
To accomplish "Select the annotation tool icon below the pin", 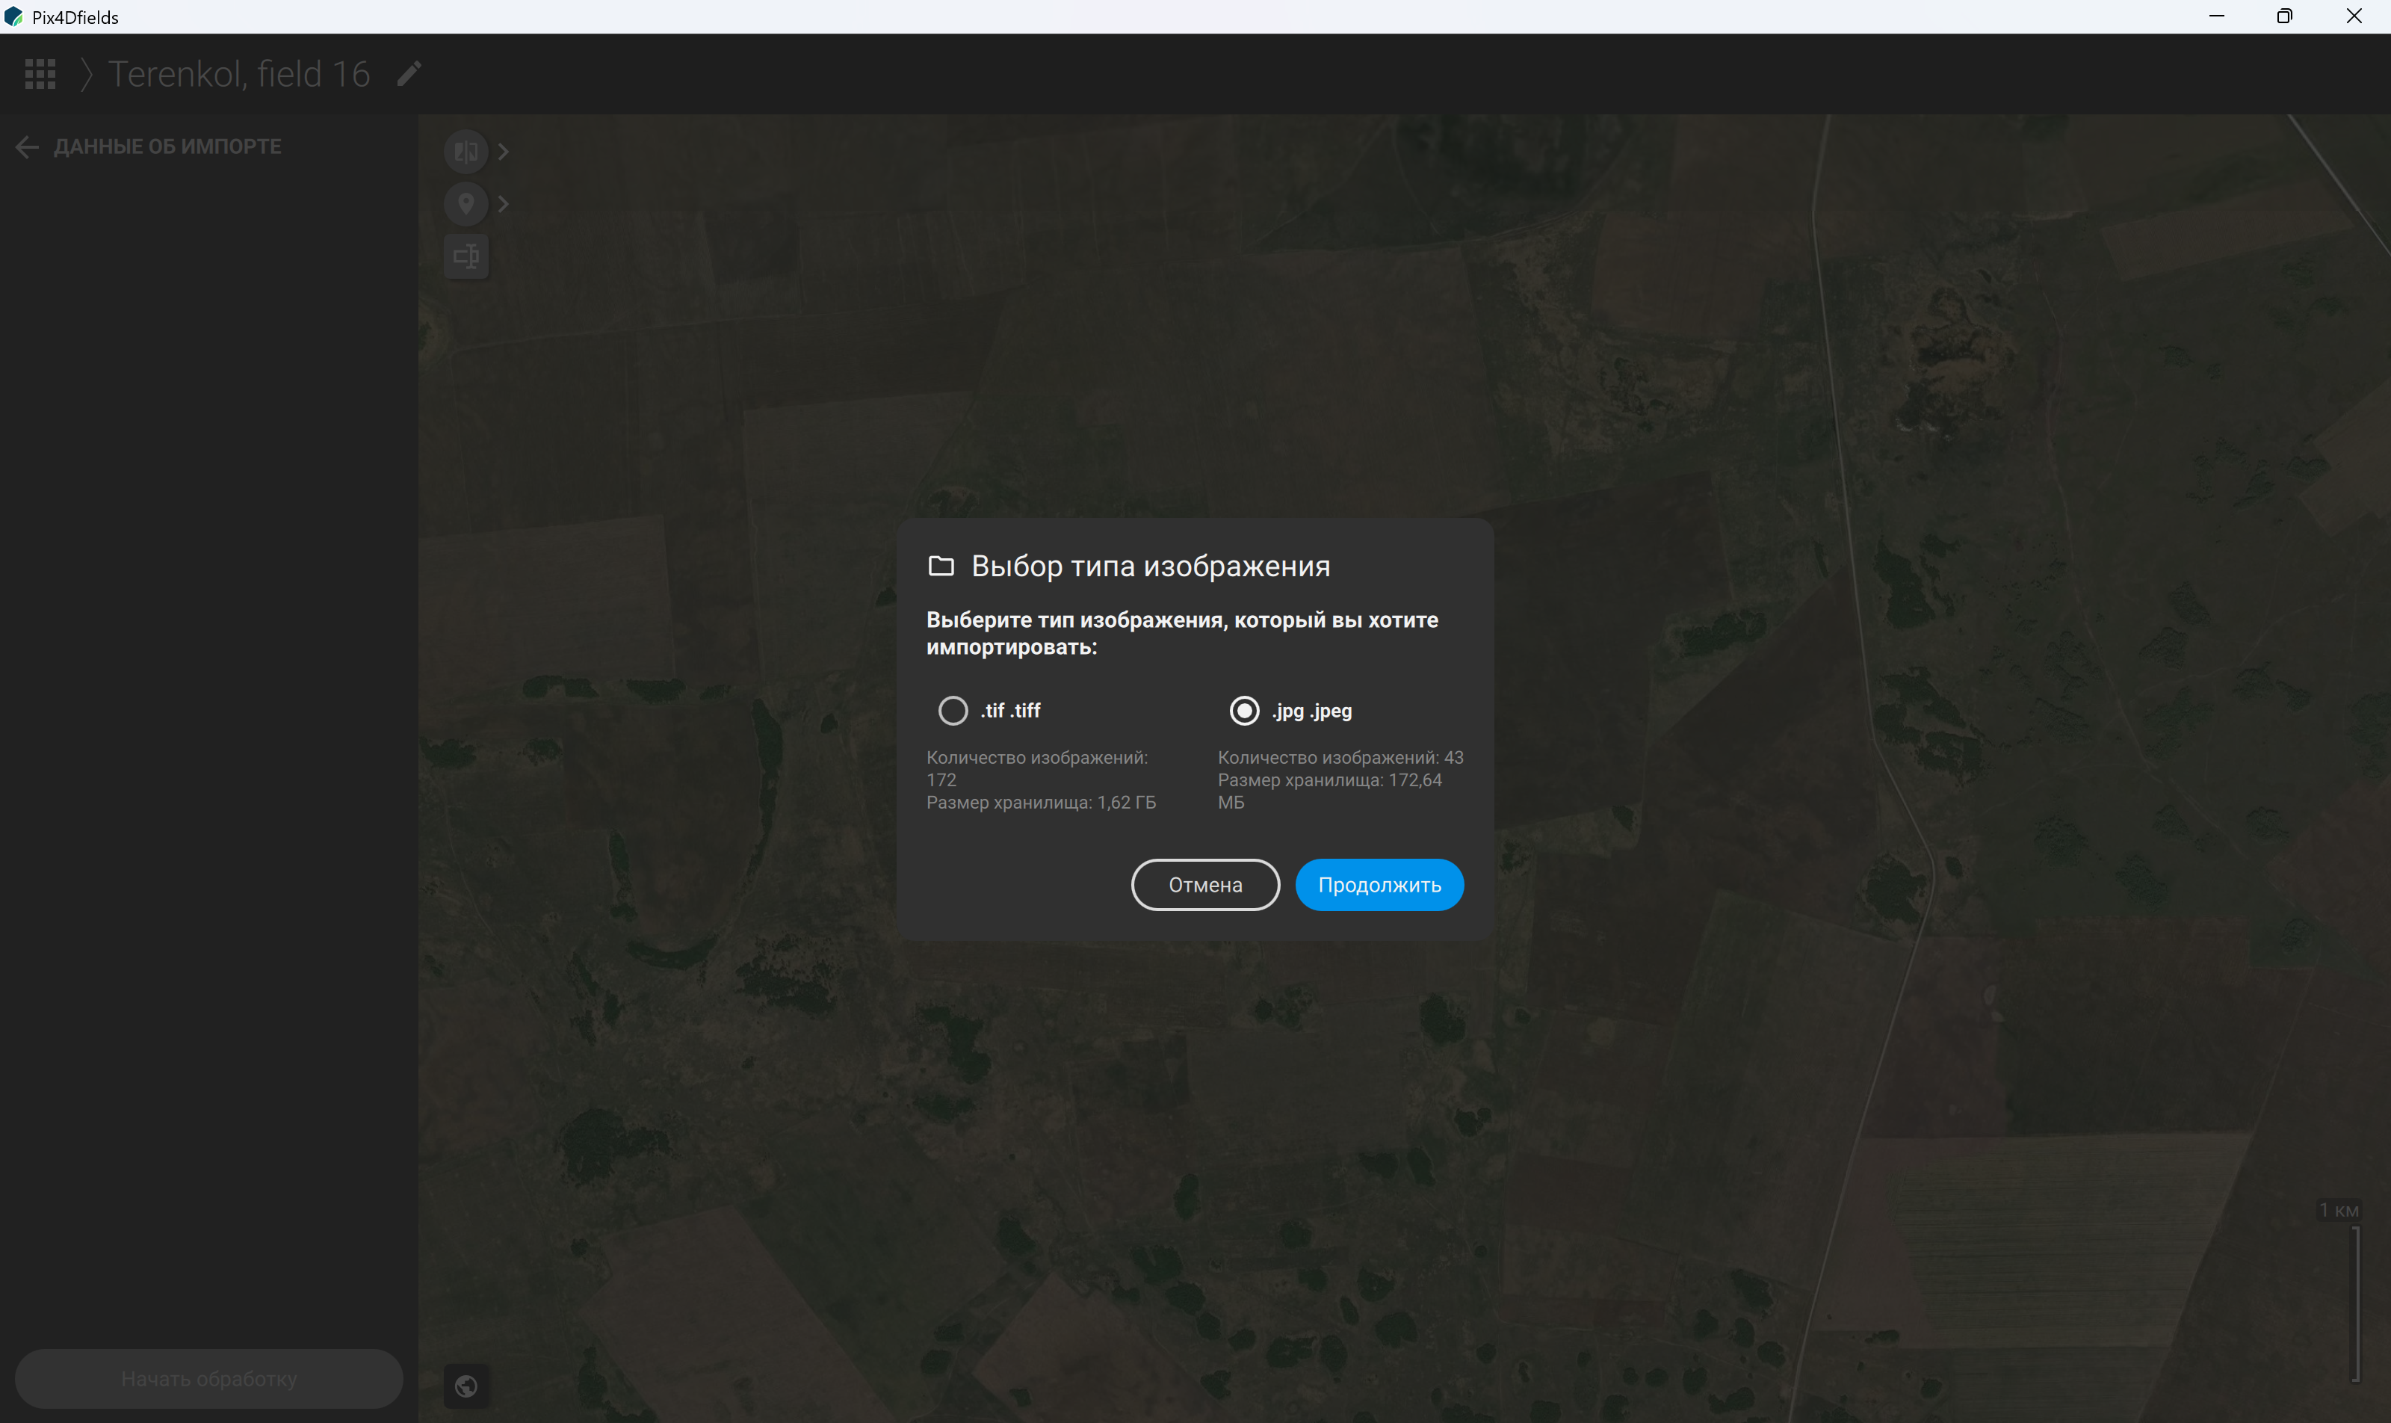I will click(x=466, y=256).
